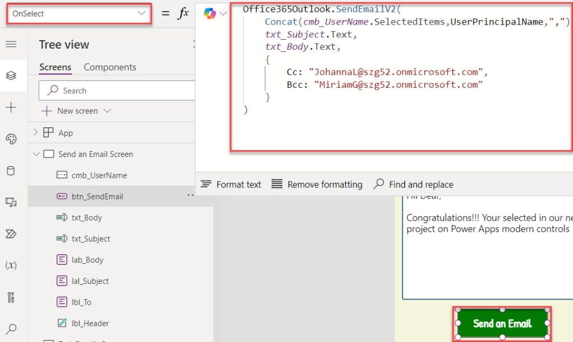
Task: Click the txt_Body text input icon
Action: click(x=62, y=217)
